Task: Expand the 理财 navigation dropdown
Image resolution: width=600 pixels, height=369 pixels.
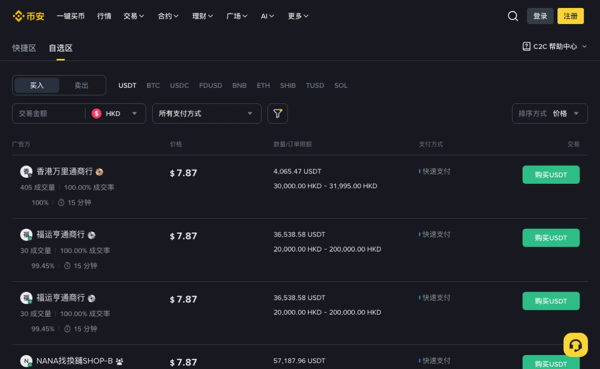Action: 203,16
